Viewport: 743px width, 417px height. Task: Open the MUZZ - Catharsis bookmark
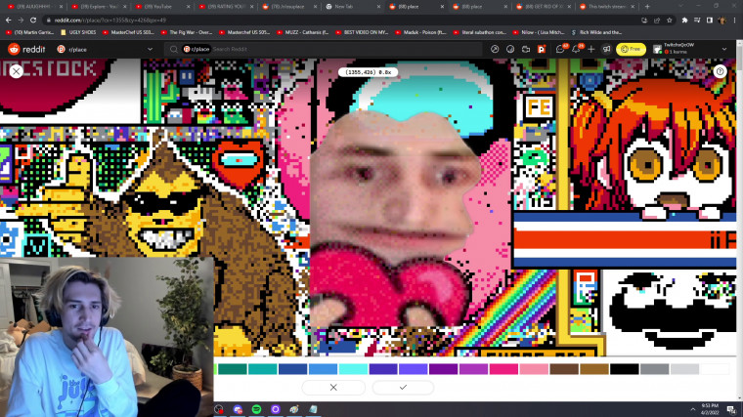303,32
